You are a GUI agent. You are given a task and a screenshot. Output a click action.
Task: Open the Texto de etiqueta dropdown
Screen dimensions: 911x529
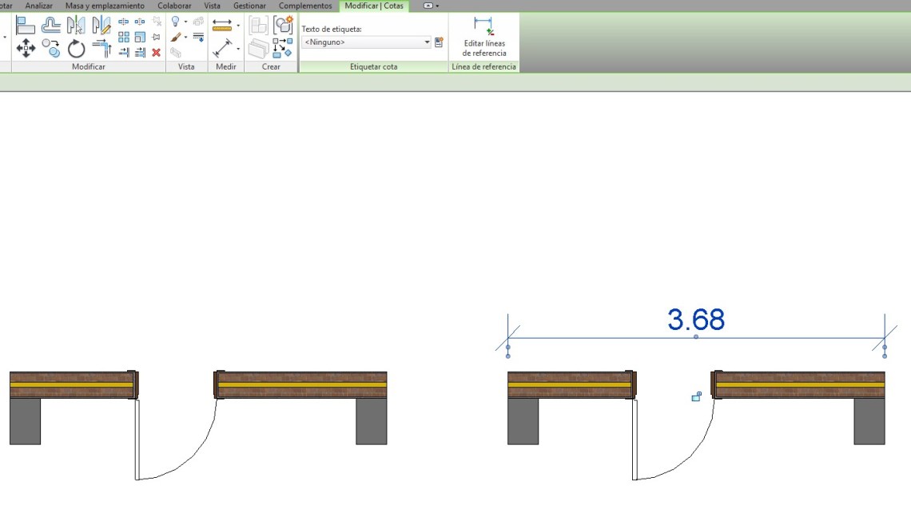coord(427,42)
